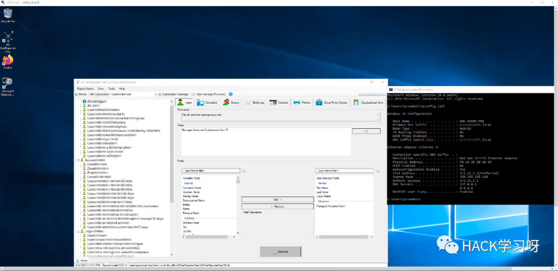Open the Report forms menu
Viewport: 558px width, 271px height.
[x=85, y=88]
